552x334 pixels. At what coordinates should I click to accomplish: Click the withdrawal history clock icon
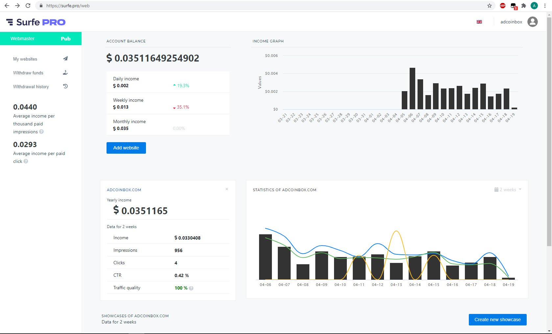coord(65,86)
